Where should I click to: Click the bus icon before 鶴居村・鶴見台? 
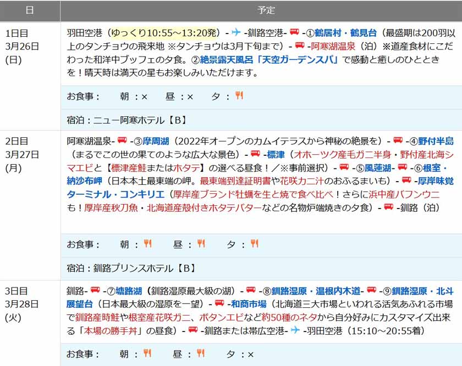coord(294,32)
